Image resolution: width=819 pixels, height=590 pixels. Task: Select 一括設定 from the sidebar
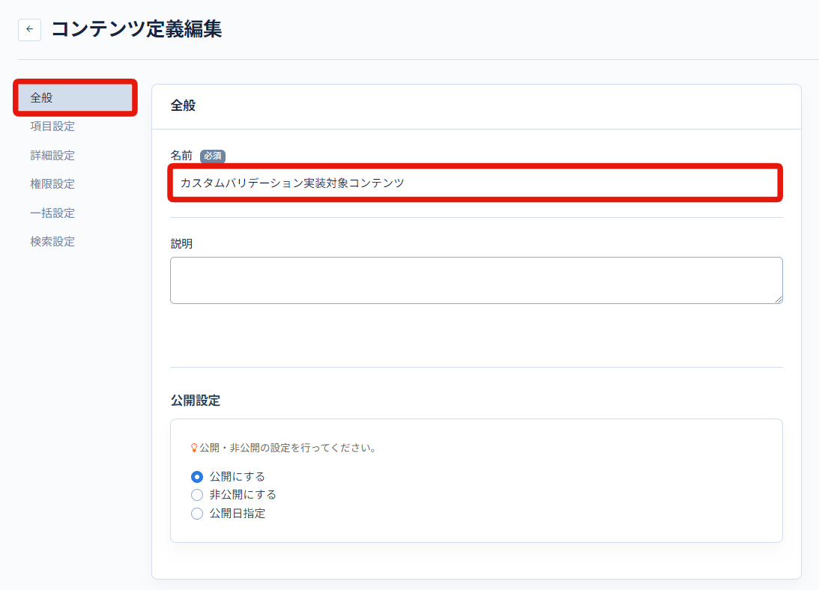51,213
